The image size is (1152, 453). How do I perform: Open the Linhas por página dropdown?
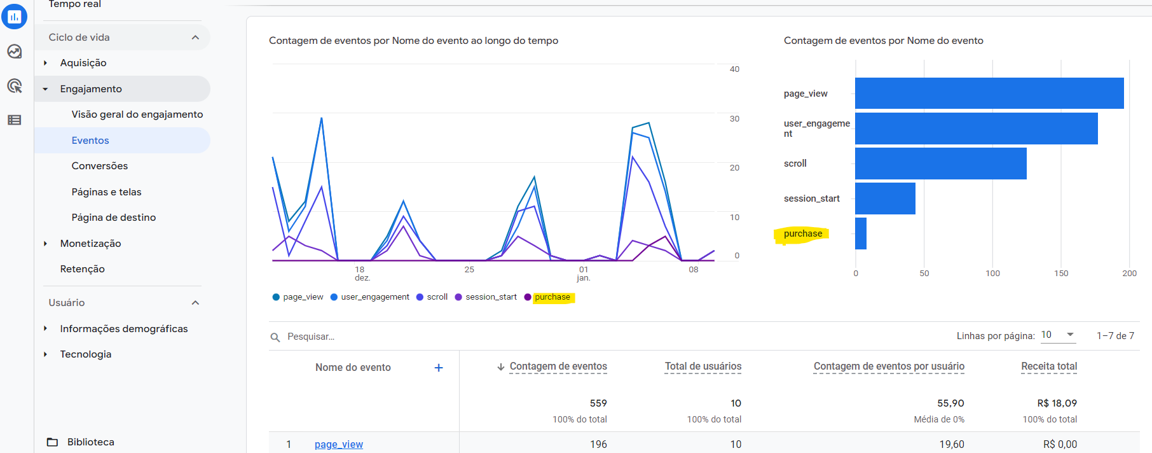(x=1058, y=335)
